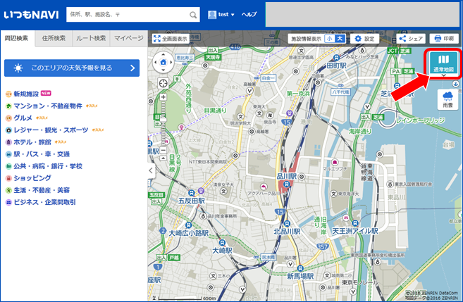Click the 清泉女子大 school marker
463x302 pixels.
coord(224,191)
